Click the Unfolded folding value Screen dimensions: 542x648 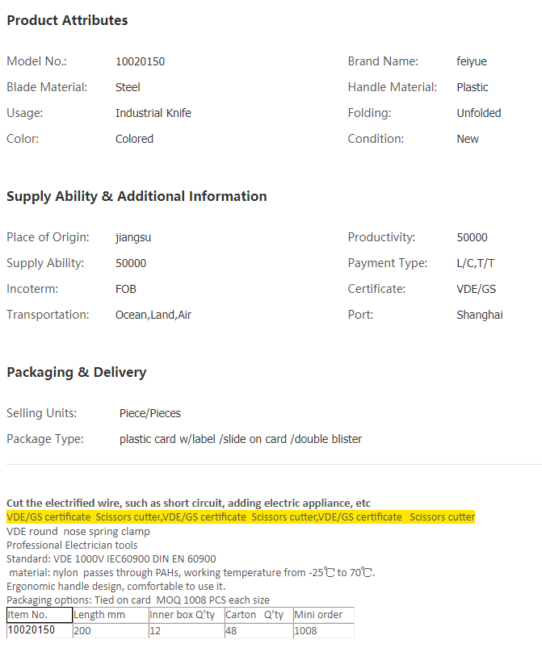(x=479, y=113)
